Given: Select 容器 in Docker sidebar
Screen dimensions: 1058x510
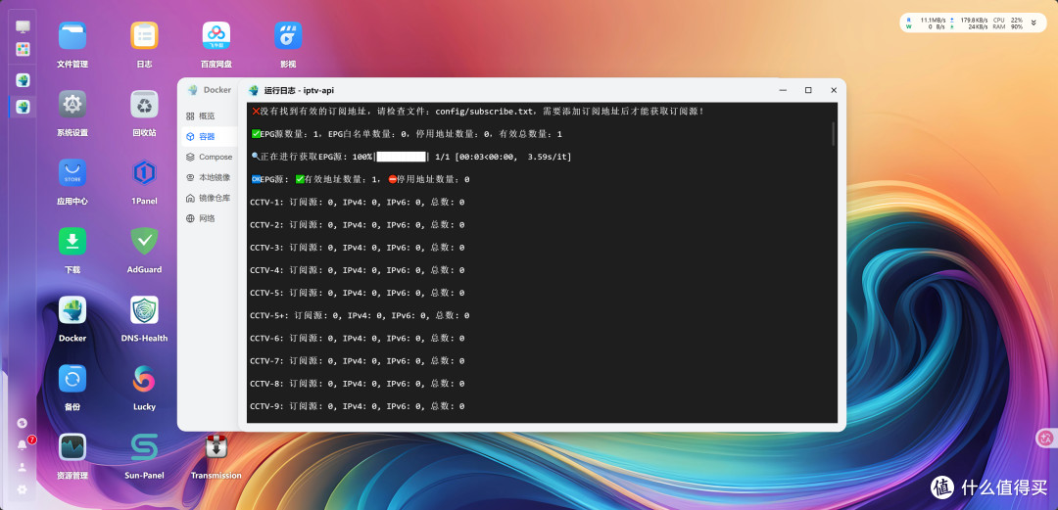Looking at the screenshot, I should pos(209,136).
